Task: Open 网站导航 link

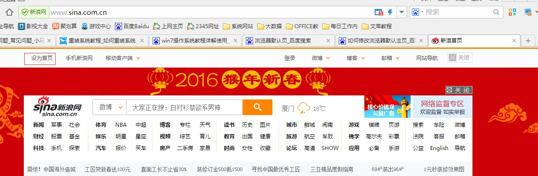Action: 427,58
